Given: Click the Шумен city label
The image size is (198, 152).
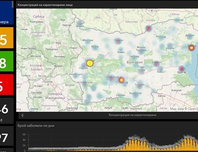Looking at the screenshot, I should click(170, 48).
